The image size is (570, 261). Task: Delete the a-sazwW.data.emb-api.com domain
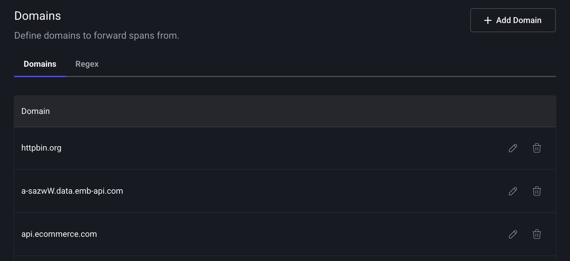click(537, 191)
